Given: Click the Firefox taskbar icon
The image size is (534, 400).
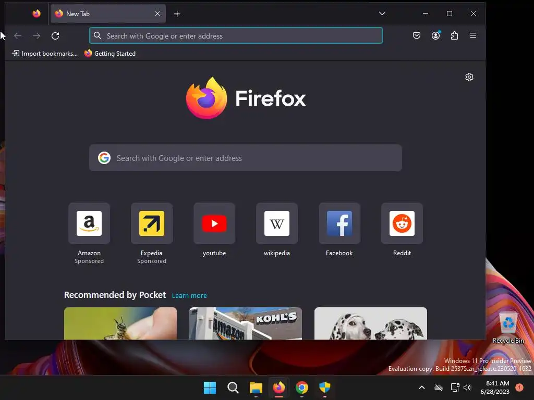Looking at the screenshot, I should coord(279,387).
